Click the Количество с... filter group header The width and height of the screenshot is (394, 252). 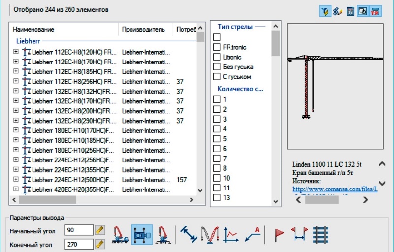coord(240,89)
